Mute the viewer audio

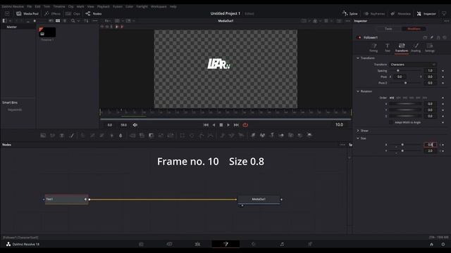point(135,125)
